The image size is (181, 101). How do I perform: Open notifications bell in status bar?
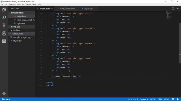[178, 99]
